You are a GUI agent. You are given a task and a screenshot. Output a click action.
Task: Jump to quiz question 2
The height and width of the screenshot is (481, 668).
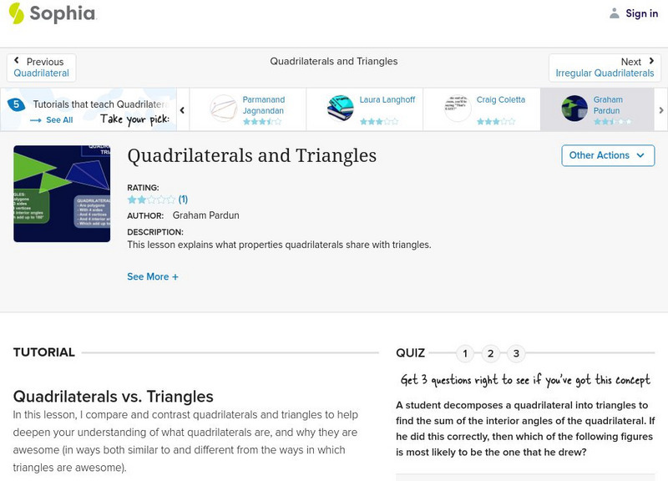(x=491, y=353)
